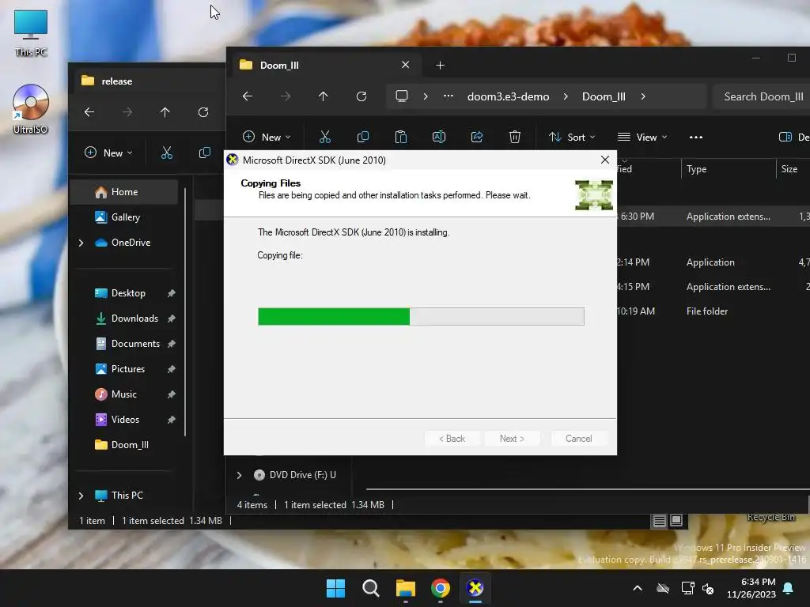Click the Rename icon in Doom_III toolbar
The height and width of the screenshot is (607, 810).
pyautogui.click(x=438, y=137)
